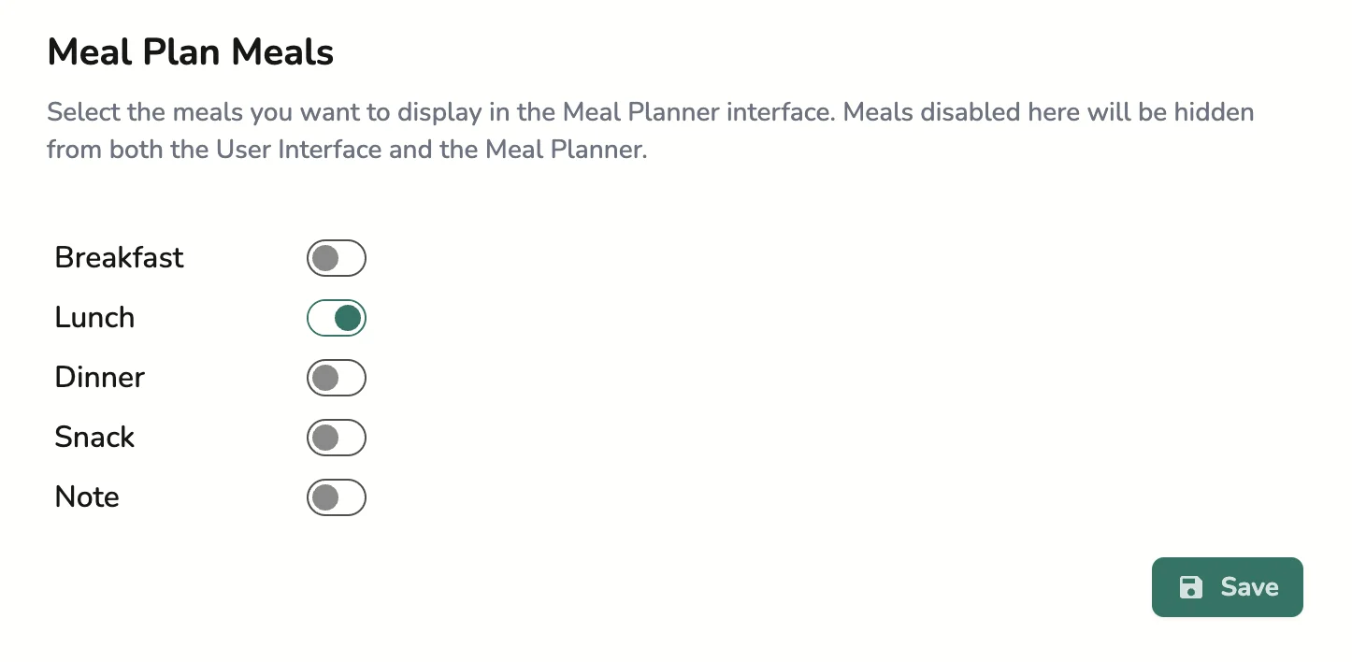
Task: Click the Meal Plan Meals heading
Action: click(190, 52)
